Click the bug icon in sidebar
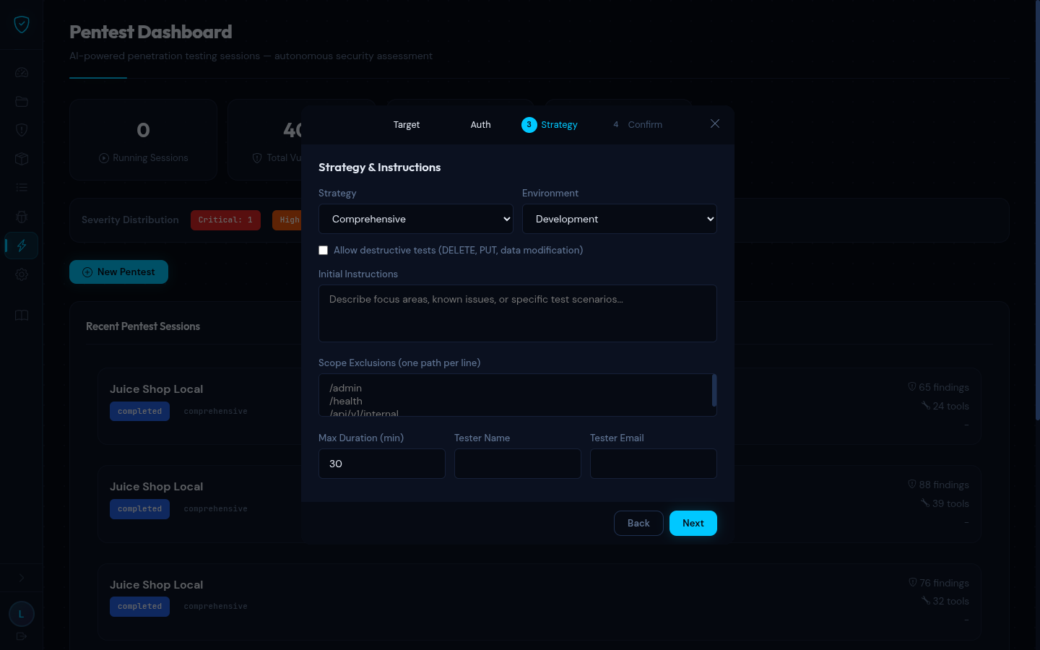The width and height of the screenshot is (1040, 650). point(22,217)
